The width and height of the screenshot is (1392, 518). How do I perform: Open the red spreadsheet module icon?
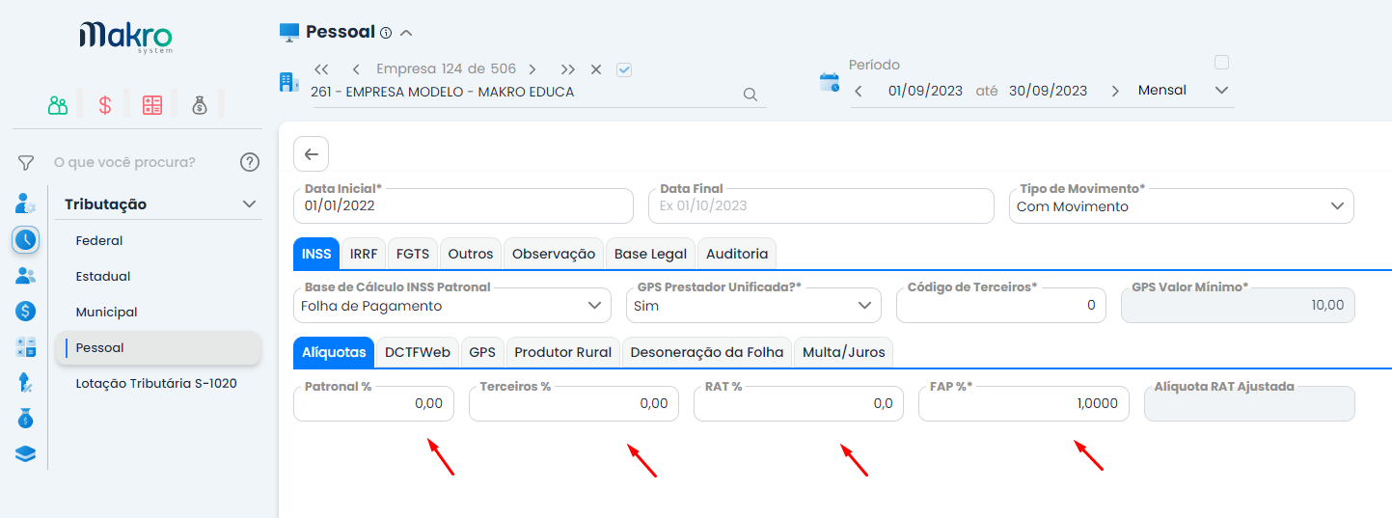click(x=152, y=105)
